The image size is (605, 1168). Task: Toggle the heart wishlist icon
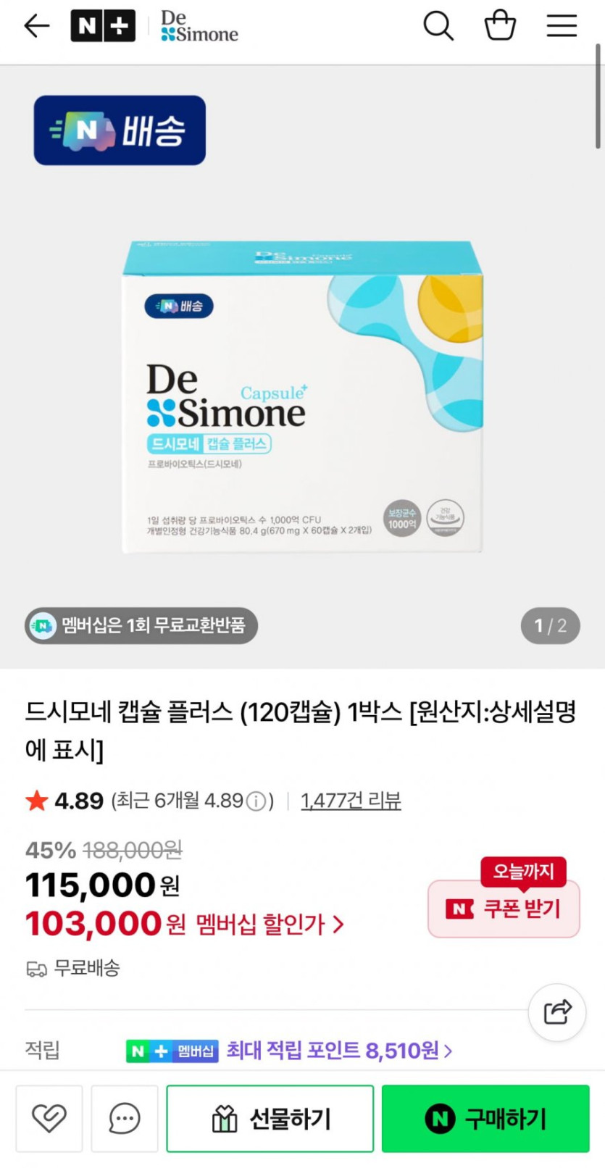point(49,1118)
